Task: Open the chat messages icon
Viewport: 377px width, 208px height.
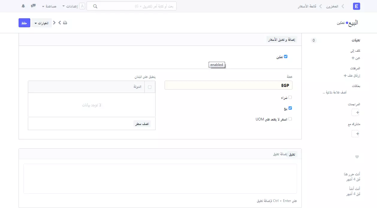Action: click(x=33, y=6)
